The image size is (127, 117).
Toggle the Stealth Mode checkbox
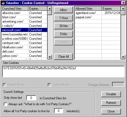(x=4, y=85)
